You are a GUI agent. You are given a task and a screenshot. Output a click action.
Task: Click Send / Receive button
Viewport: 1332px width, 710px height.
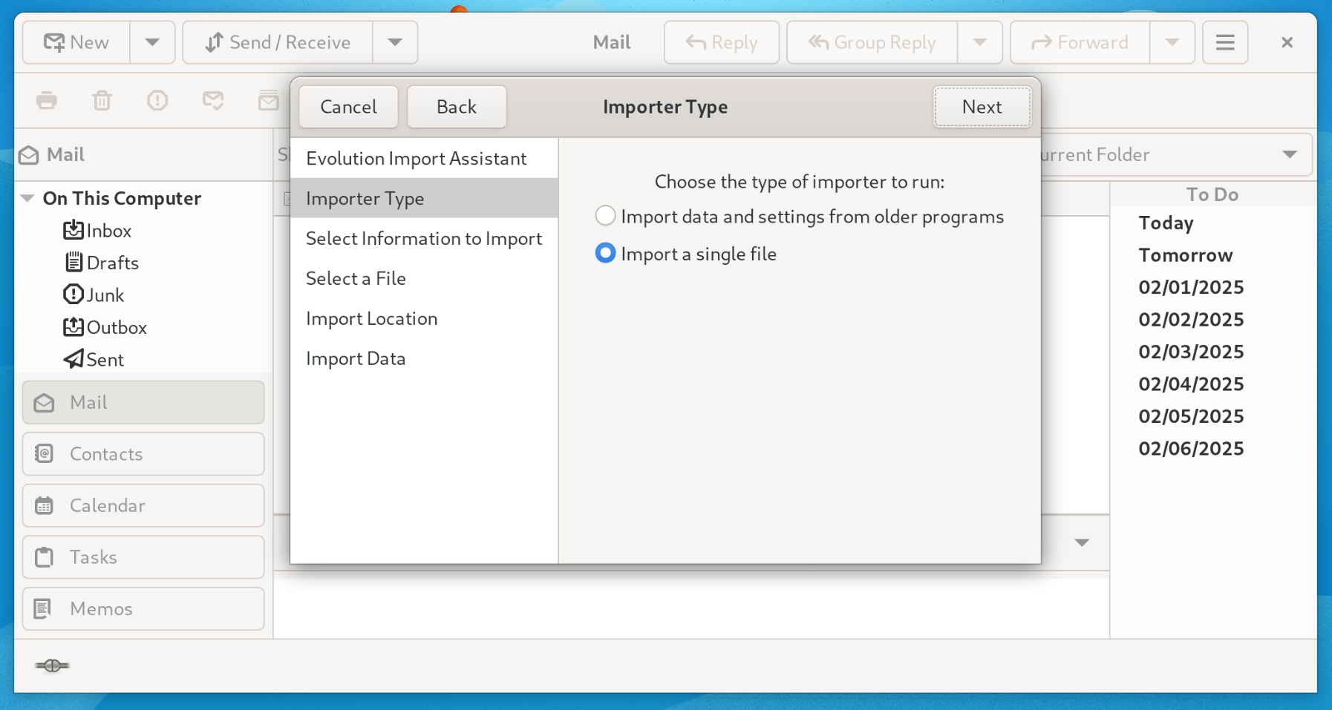tap(278, 42)
